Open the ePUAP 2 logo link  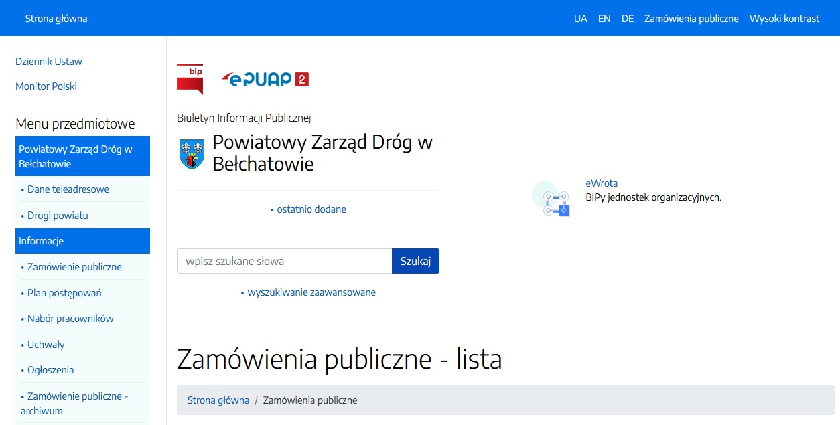pos(265,80)
